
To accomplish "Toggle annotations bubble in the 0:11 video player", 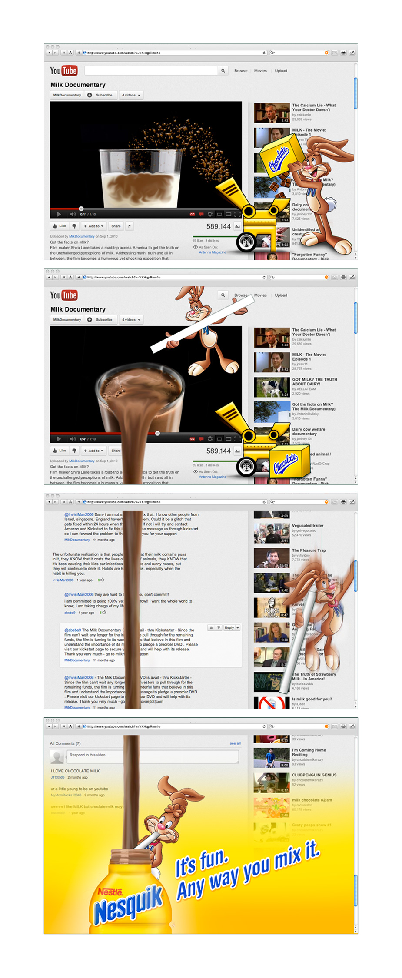I will pos(201,214).
